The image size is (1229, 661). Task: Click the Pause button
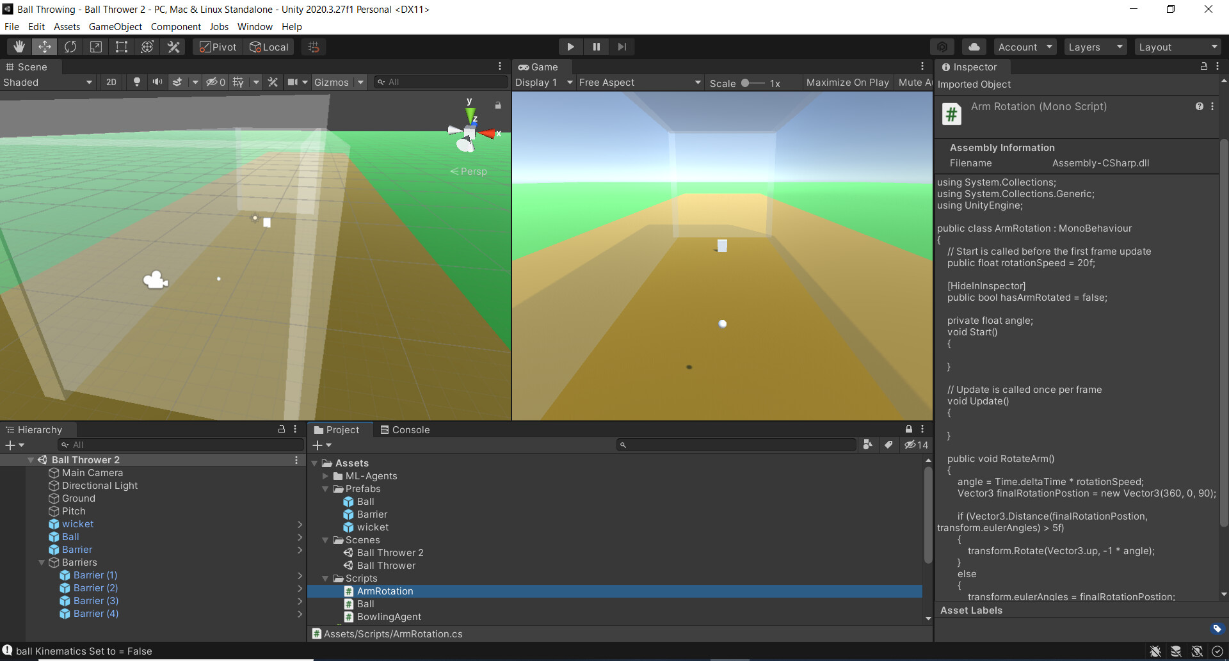point(596,47)
